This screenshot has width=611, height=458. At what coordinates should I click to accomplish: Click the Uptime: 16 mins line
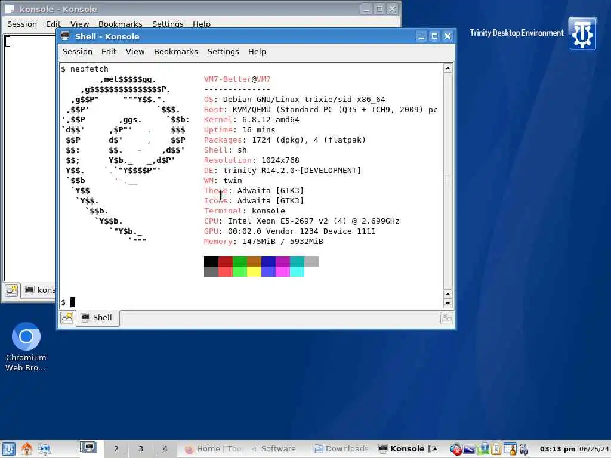tap(239, 129)
